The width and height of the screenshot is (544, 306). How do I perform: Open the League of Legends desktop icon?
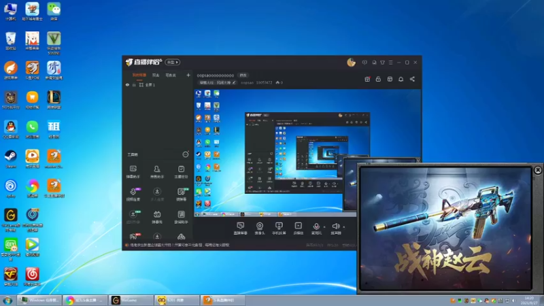point(54,100)
